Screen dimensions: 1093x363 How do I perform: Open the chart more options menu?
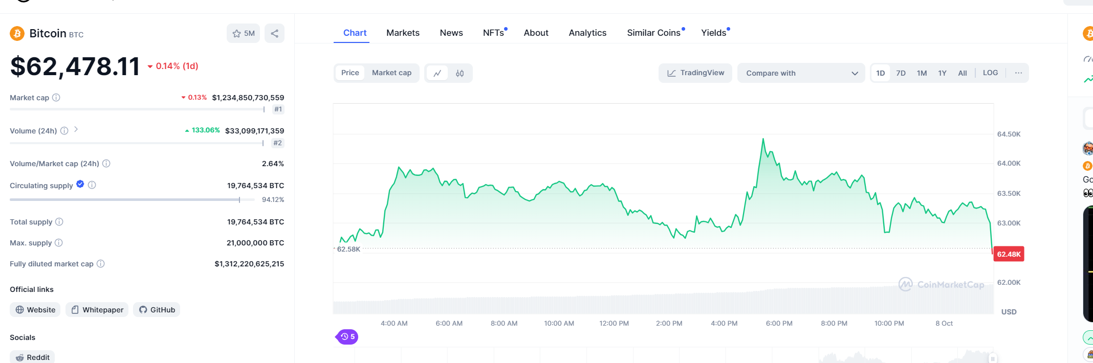[x=1018, y=73]
